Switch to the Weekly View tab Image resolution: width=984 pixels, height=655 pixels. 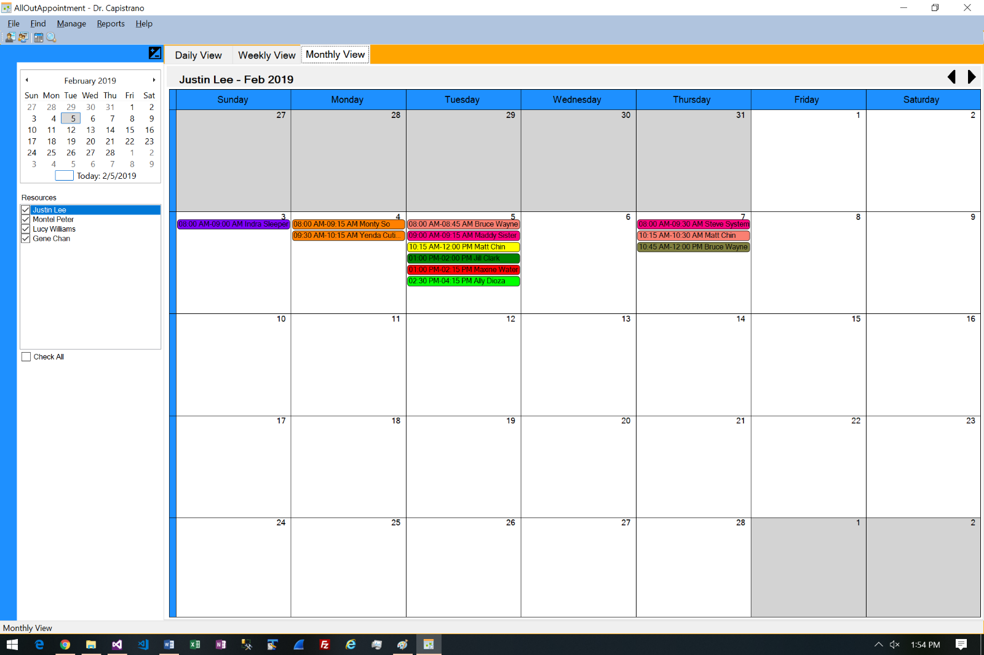(x=267, y=55)
